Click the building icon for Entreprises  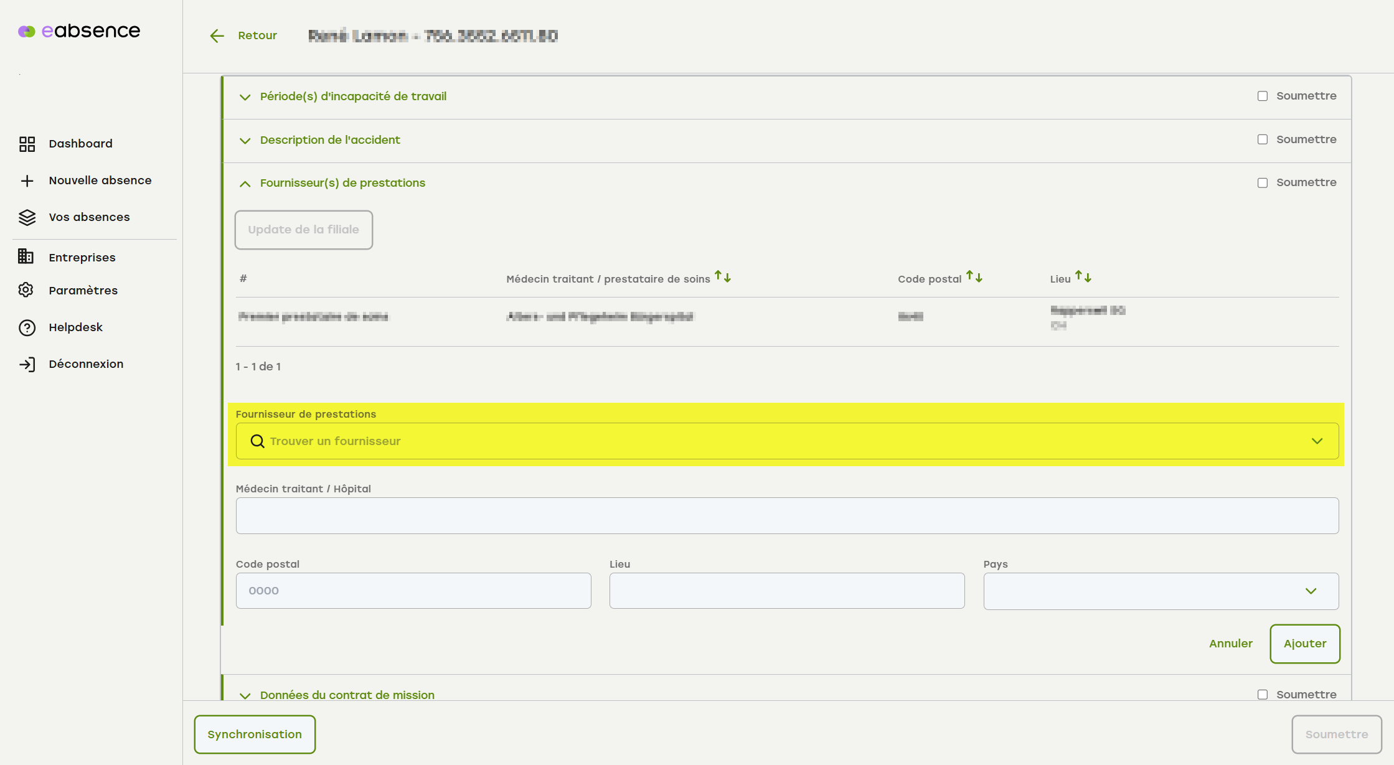[26, 256]
